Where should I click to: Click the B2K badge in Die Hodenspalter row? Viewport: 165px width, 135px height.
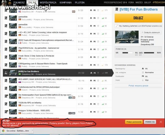tap(73, 98)
